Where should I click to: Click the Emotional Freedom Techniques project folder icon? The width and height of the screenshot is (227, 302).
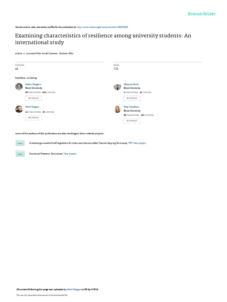point(20,154)
